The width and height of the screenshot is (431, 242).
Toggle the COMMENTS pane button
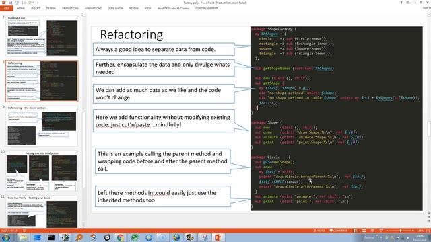click(x=338, y=231)
